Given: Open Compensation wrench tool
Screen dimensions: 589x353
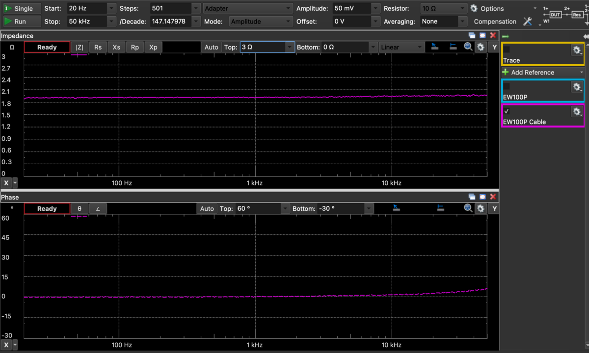Looking at the screenshot, I should coord(528,22).
